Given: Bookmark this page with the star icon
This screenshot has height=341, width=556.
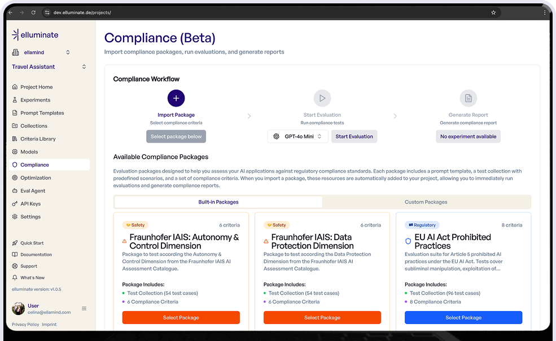Looking at the screenshot, I should 493,12.
